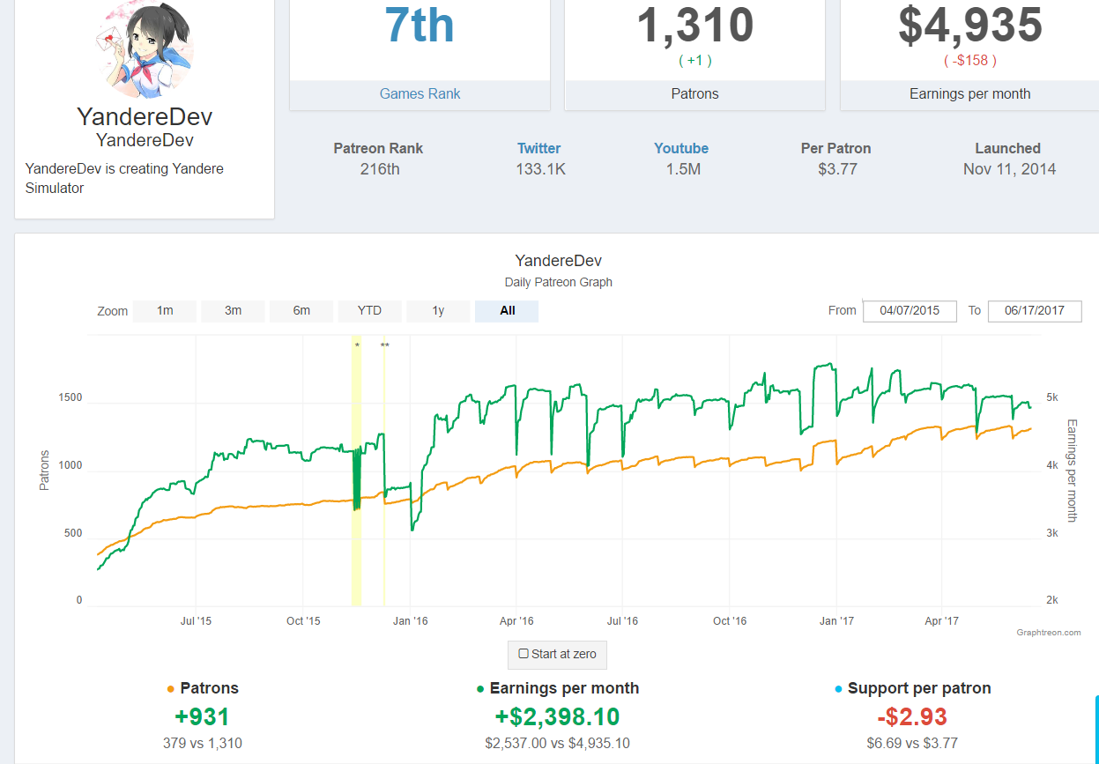
Task: Open the Youtube link
Action: [x=681, y=149]
